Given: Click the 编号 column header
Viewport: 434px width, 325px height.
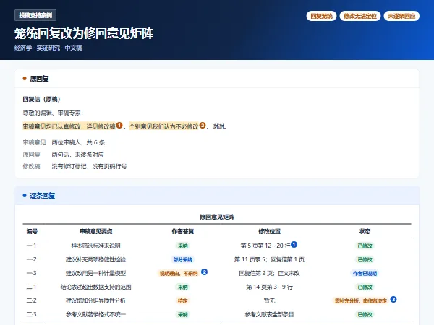Looking at the screenshot, I should [x=32, y=231].
